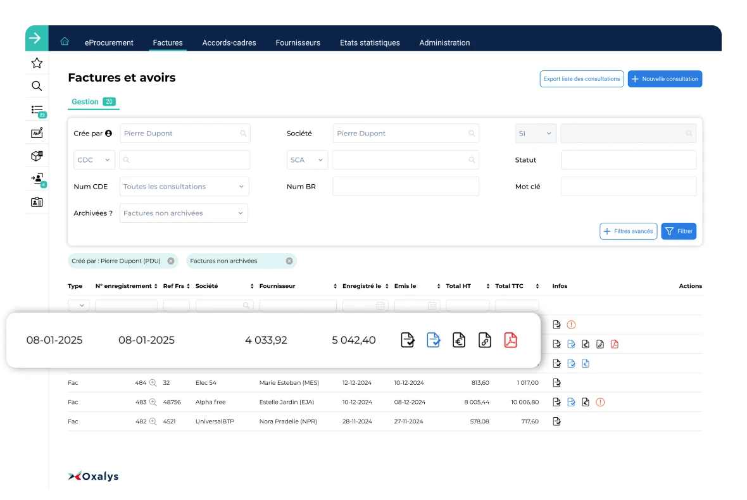Click the euro document icon in highlighted row
This screenshot has height=500, width=747.
click(x=459, y=340)
